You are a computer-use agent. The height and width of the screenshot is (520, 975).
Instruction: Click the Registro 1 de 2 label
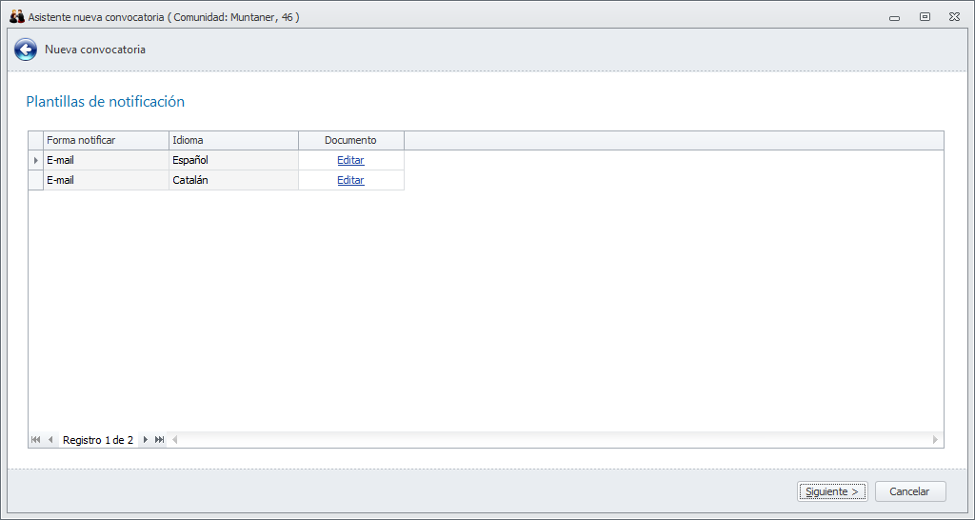(98, 440)
